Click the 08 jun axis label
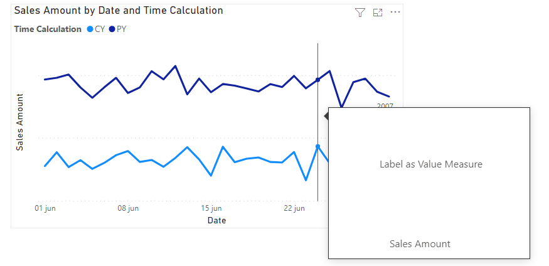Viewport: 549px width, 266px height. 128,208
